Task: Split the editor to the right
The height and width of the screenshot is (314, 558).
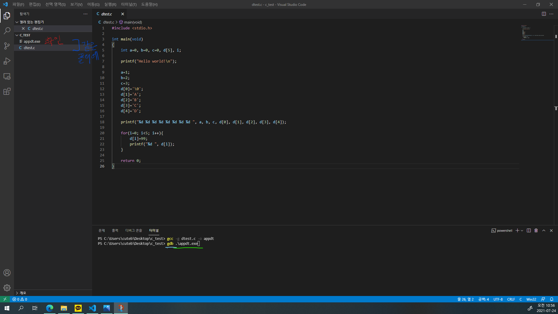Action: pyautogui.click(x=544, y=14)
